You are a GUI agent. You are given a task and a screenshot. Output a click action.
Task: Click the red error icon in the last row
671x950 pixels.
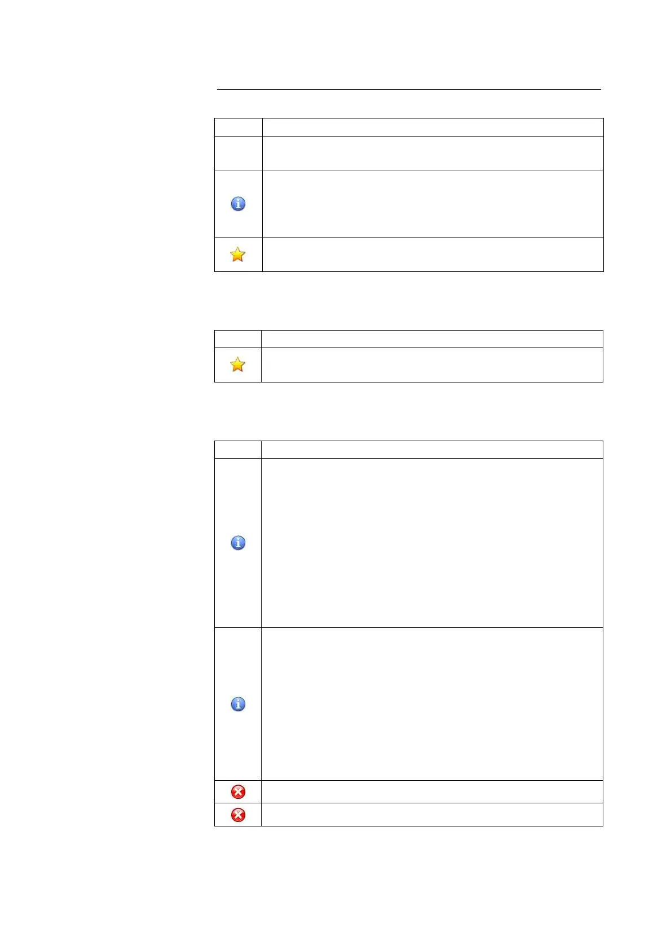point(238,815)
